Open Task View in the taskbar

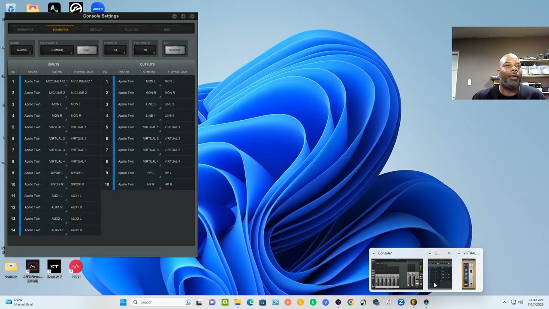199,302
